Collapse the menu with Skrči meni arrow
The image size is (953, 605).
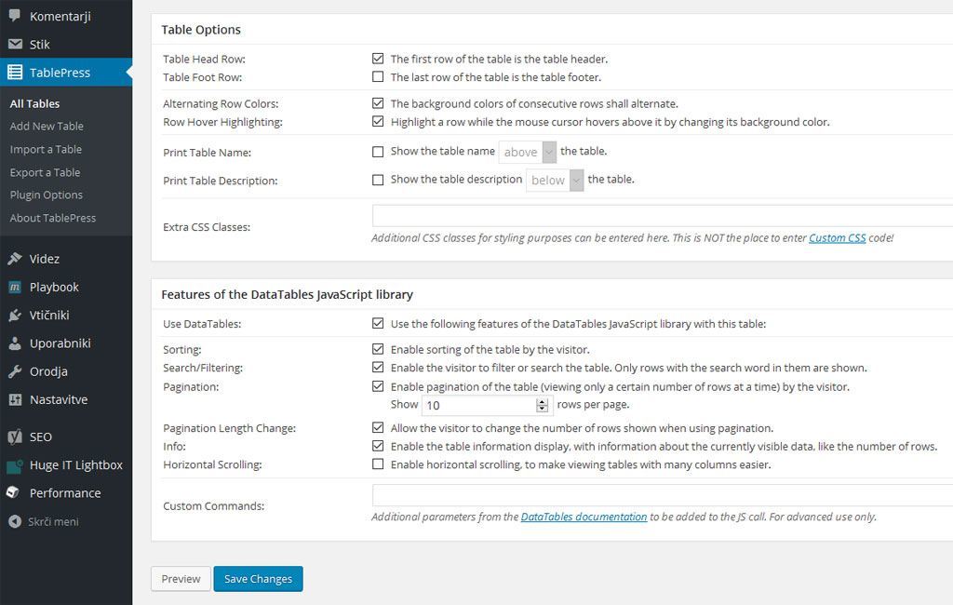coord(15,521)
